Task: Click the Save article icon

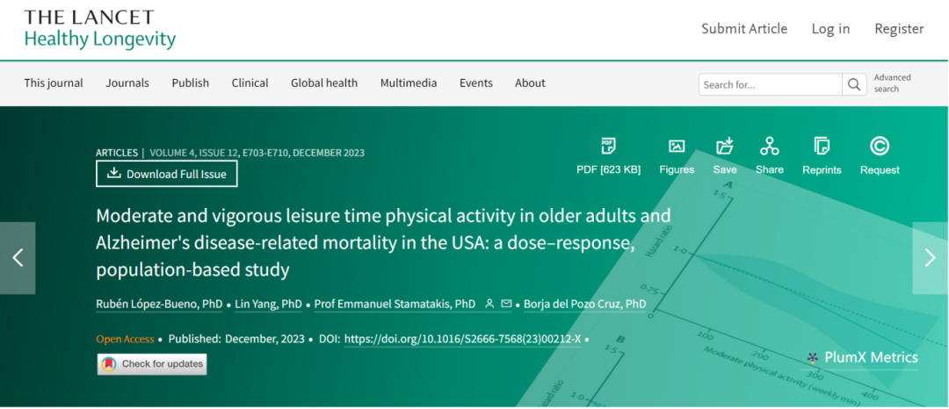Action: click(x=724, y=146)
